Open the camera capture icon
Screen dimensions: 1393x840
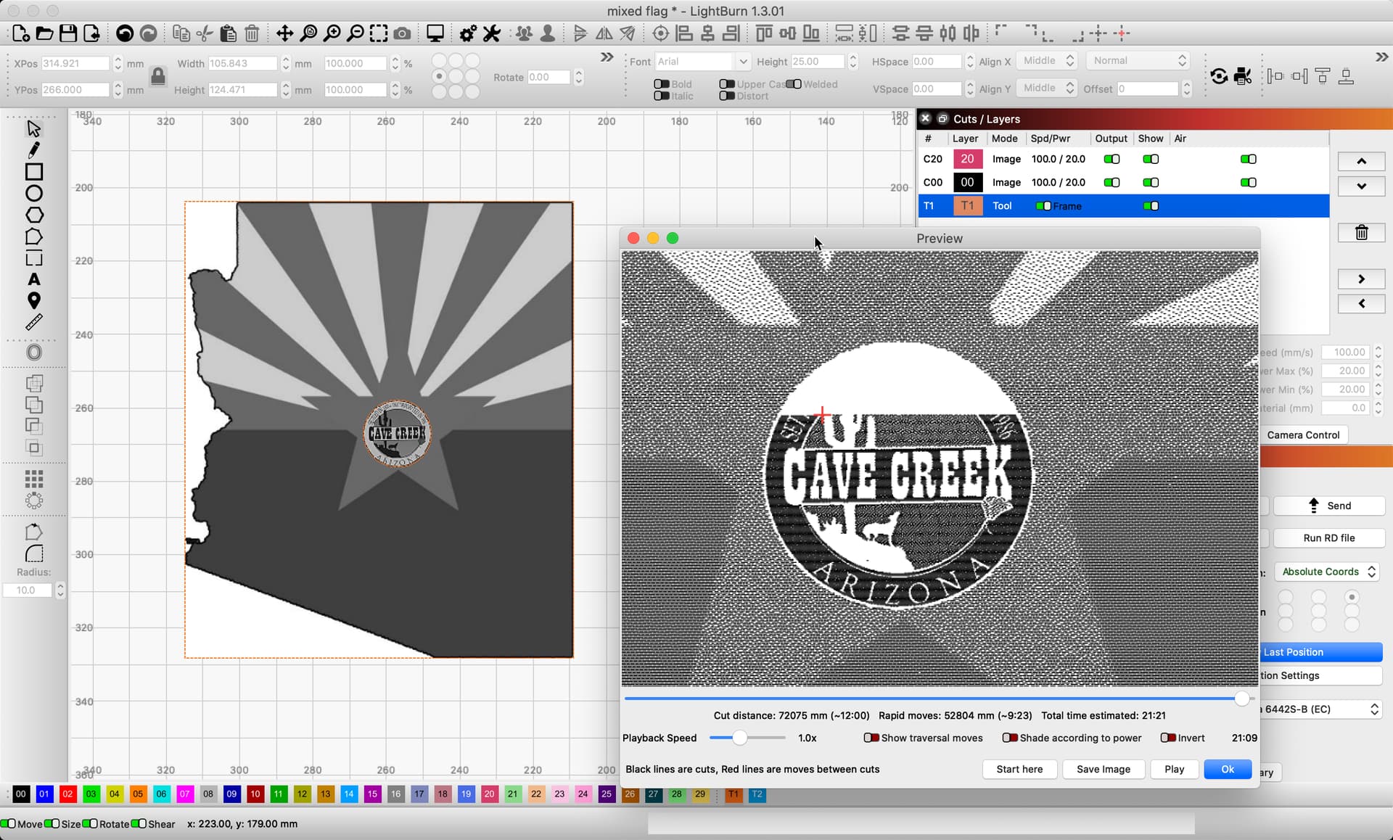(402, 33)
